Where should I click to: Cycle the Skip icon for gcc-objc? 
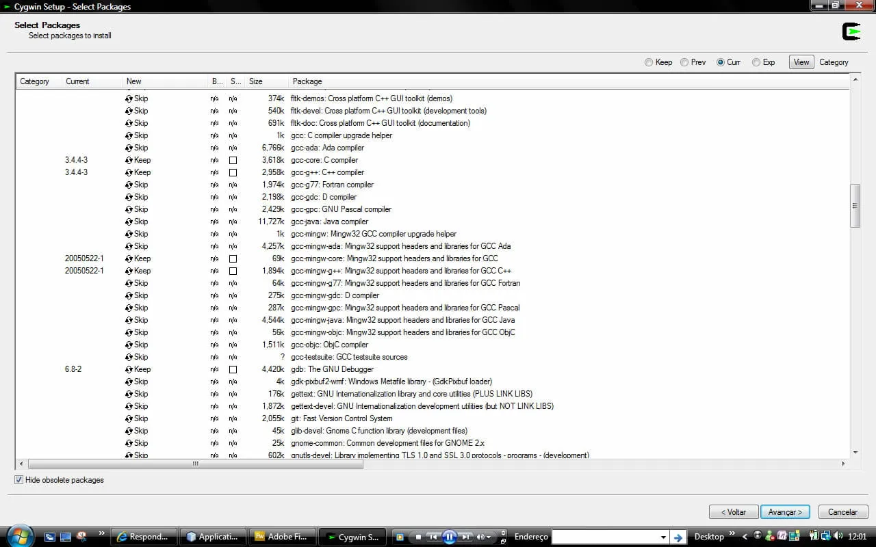(x=129, y=345)
